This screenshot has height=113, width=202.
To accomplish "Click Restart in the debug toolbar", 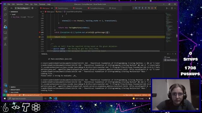I will tap(149, 8).
